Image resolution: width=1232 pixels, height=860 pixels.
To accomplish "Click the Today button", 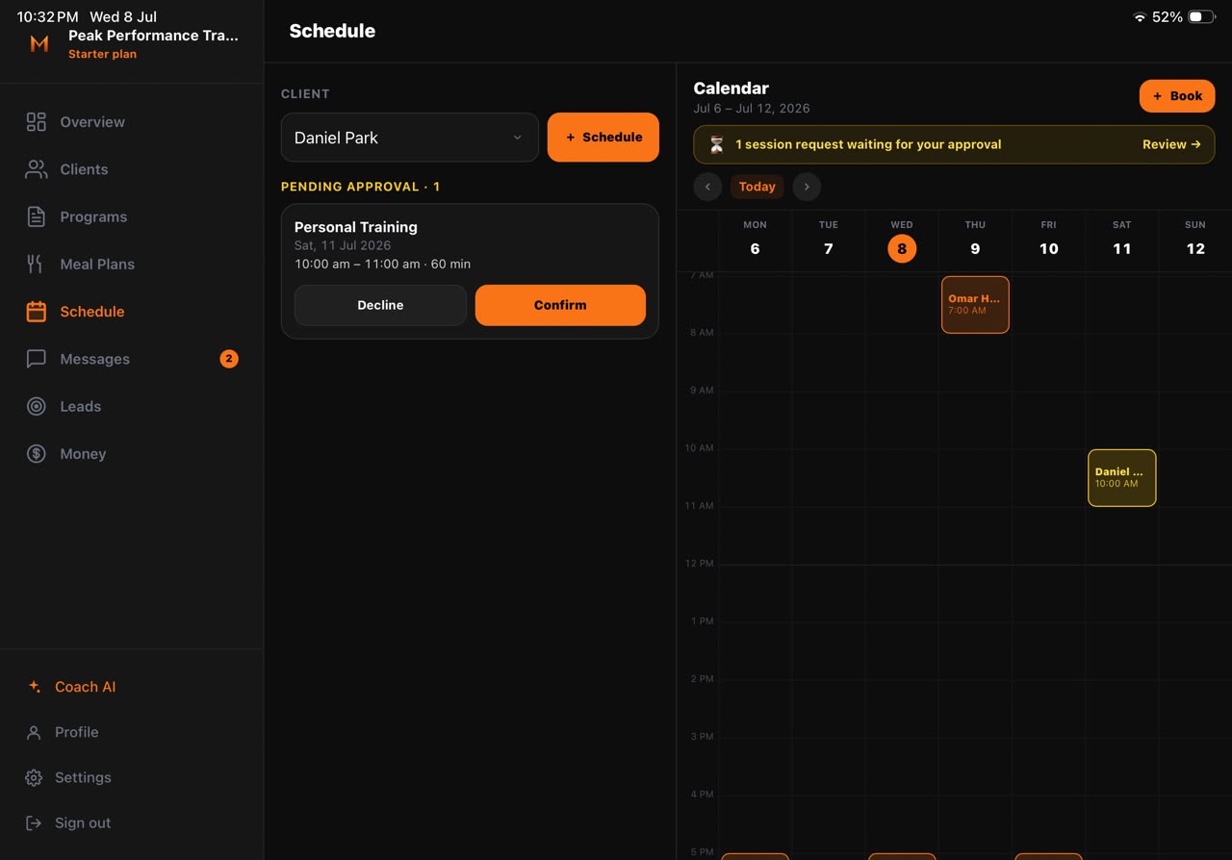I will [x=757, y=187].
